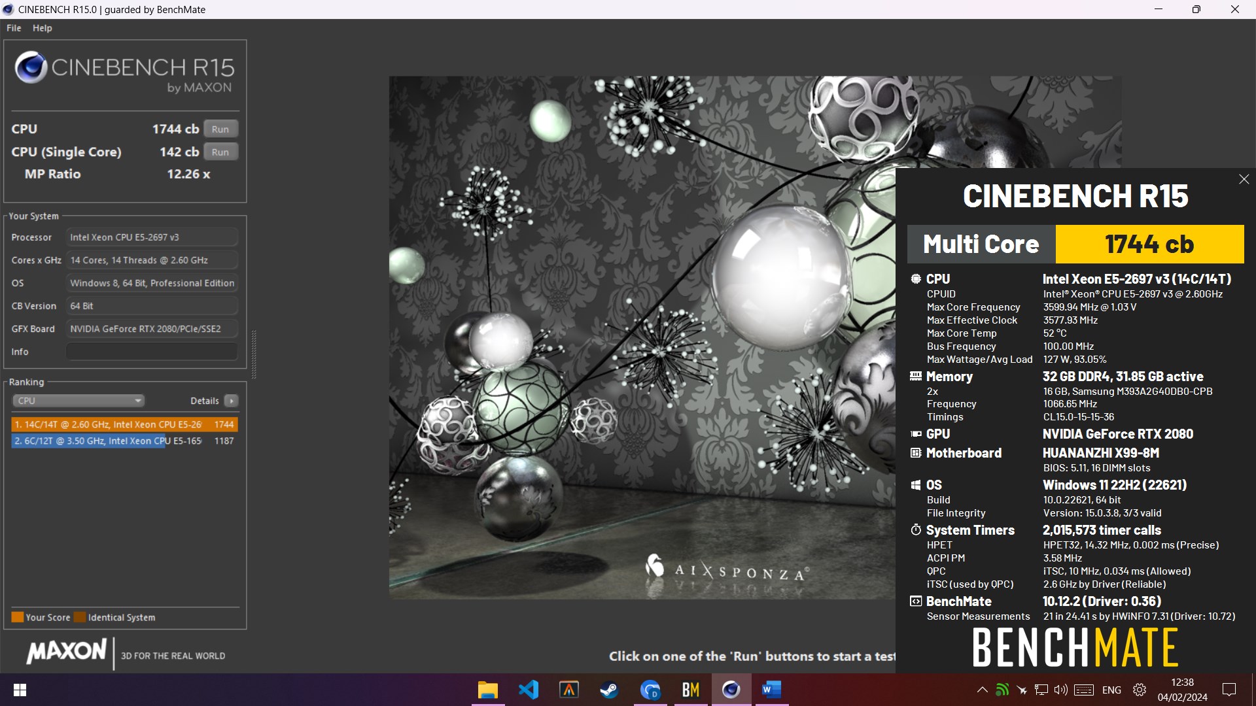Click the Identical System legend swatch
1256x706 pixels.
coord(80,617)
